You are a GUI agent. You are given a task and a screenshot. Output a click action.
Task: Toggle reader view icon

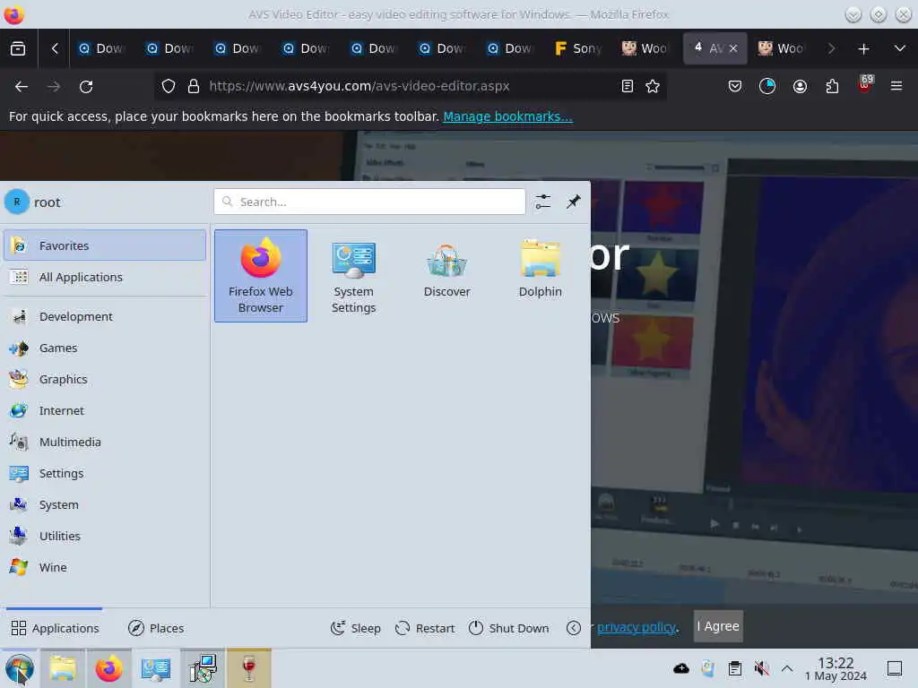pos(627,87)
